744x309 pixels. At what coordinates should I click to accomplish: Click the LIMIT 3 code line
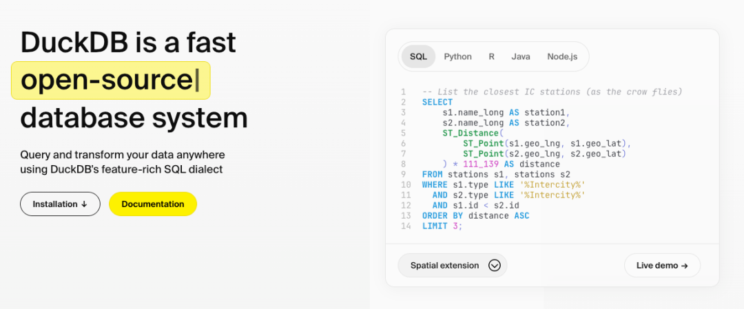pos(442,226)
